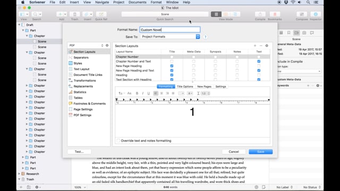This screenshot has width=340, height=191.
Task: Open the font Aa button
Action: (x=129, y=93)
